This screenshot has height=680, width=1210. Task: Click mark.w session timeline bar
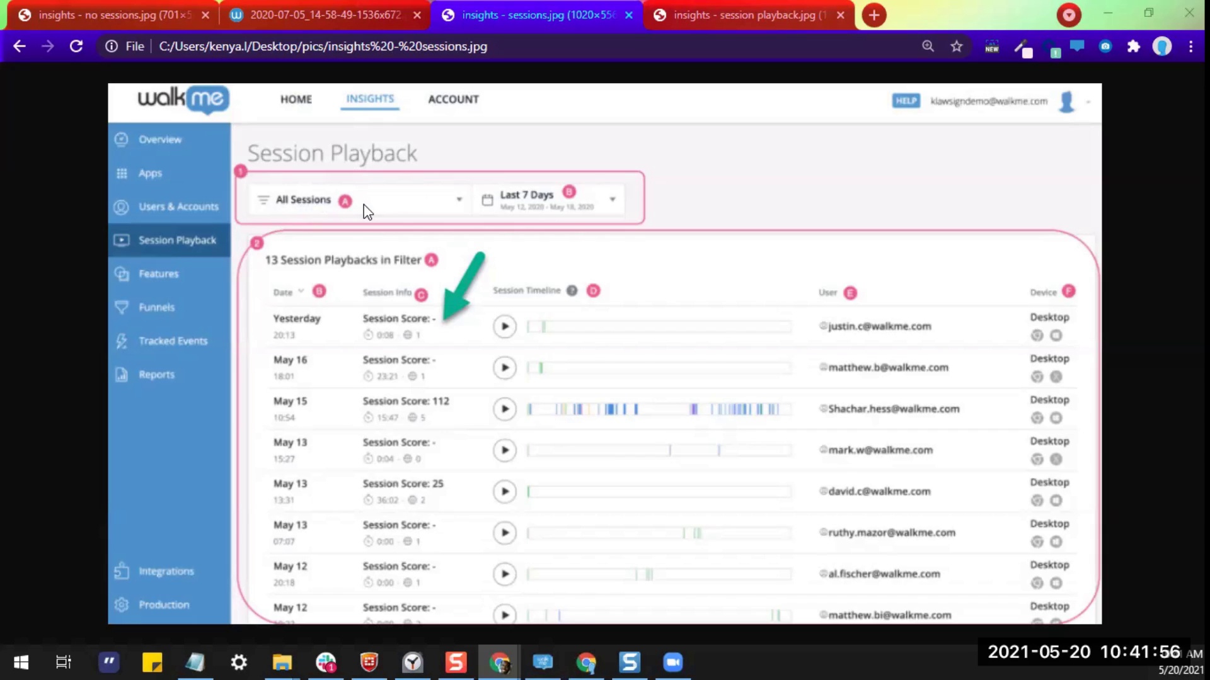coord(659,450)
